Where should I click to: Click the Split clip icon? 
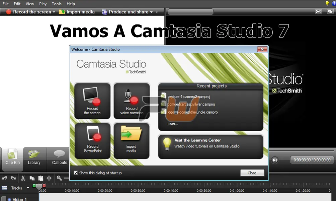click(x=49, y=178)
